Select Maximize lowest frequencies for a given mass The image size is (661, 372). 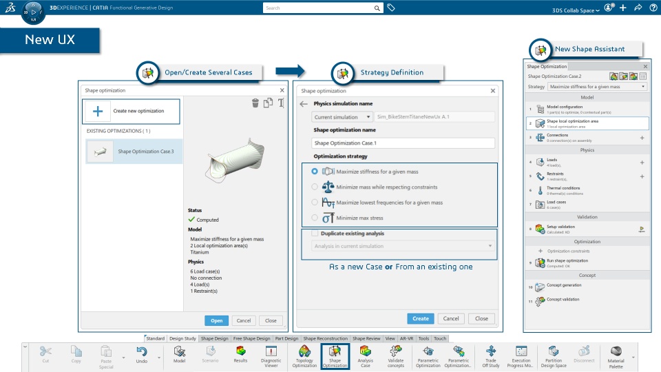pyautogui.click(x=315, y=203)
